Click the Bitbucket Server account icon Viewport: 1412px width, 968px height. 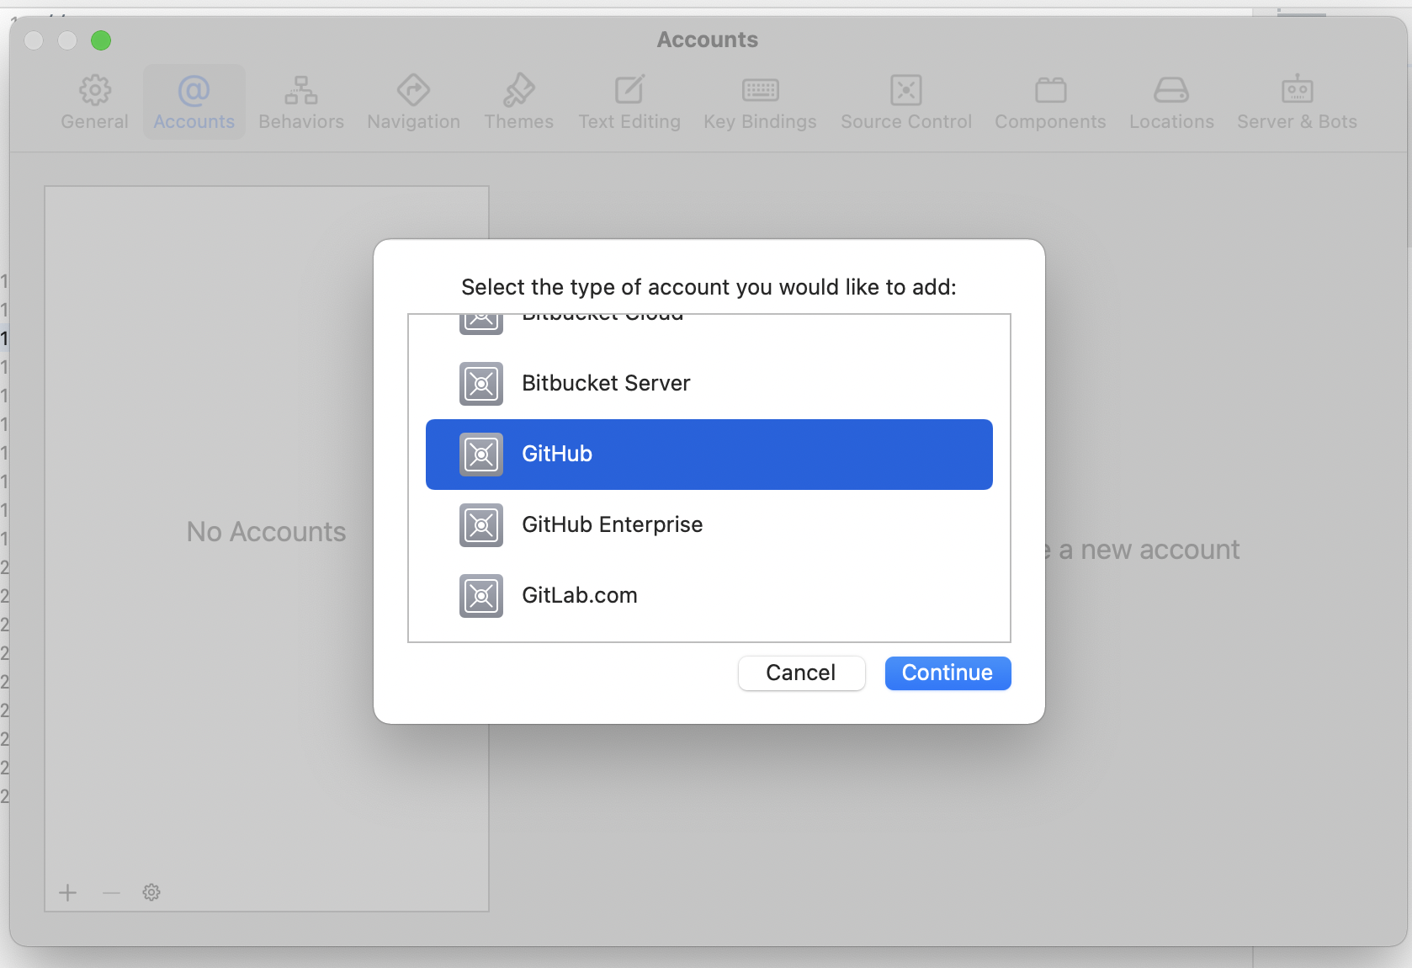tap(481, 384)
